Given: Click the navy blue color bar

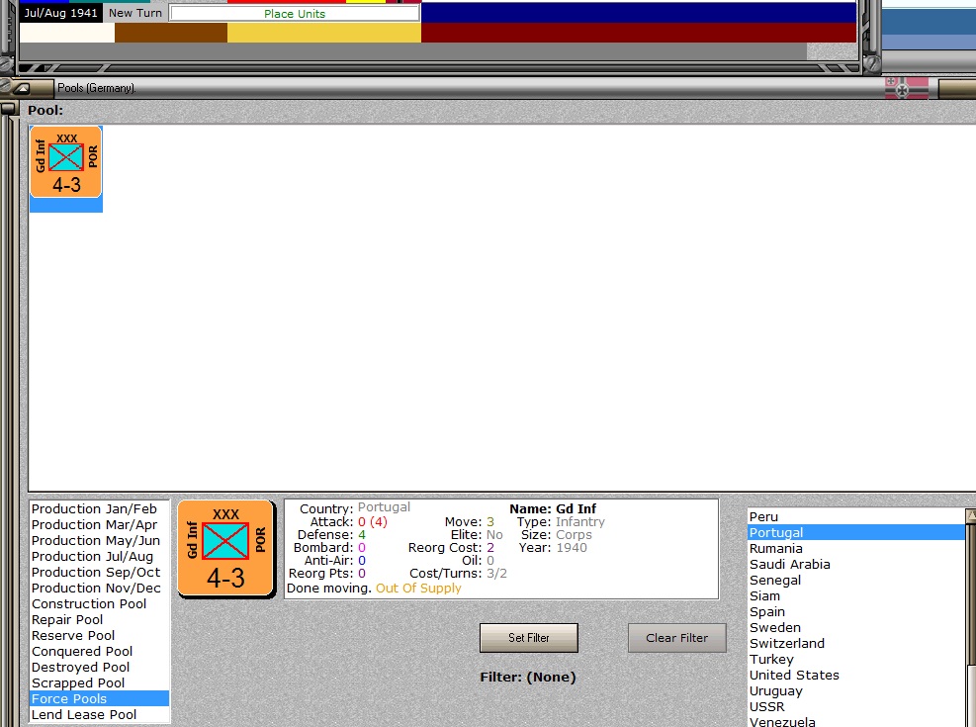Looking at the screenshot, I should tap(639, 13).
